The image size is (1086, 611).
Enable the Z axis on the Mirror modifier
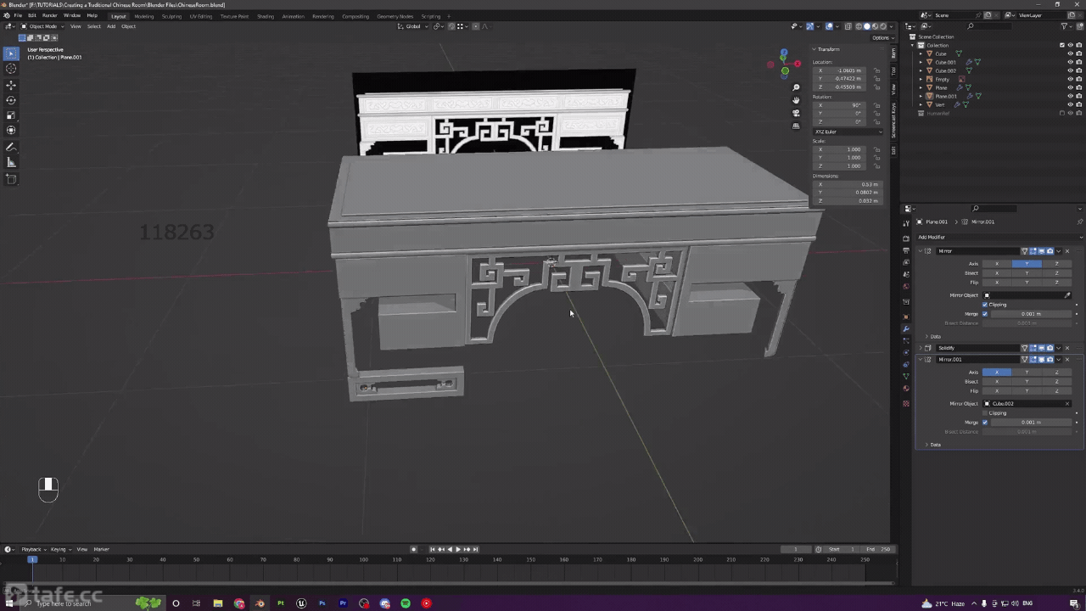pos(1056,264)
